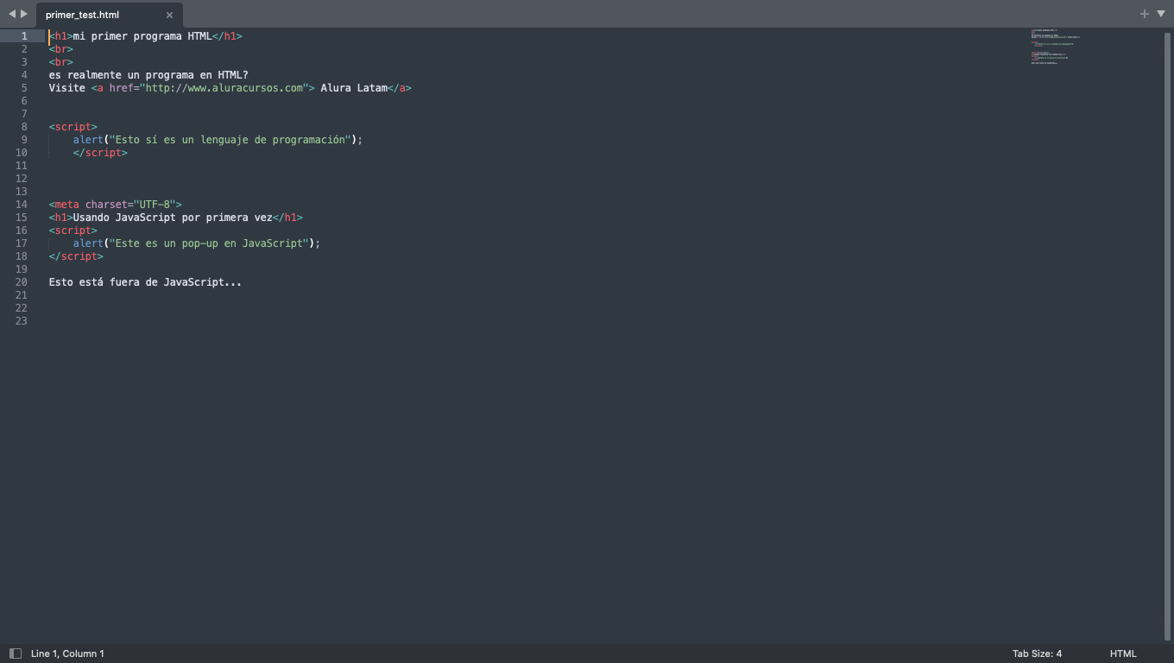Screen dimensions: 1174x663
Task: Click line number 5 in gutter
Action: (x=24, y=88)
